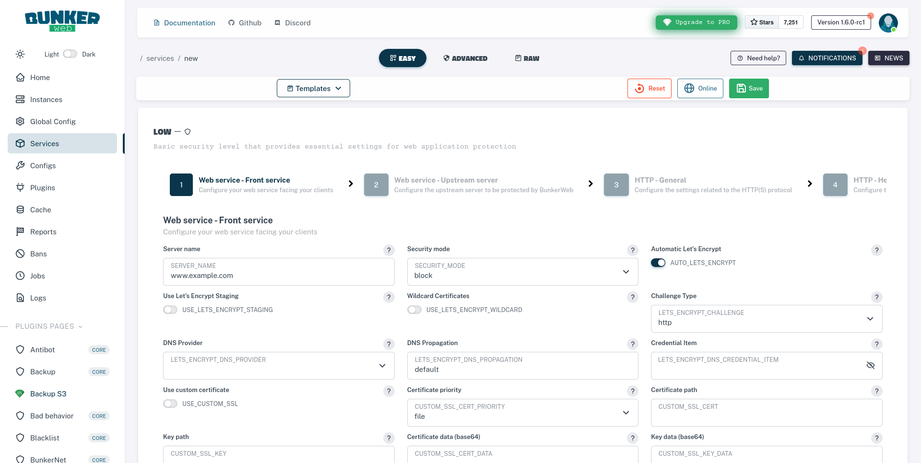921x463 pixels.
Task: View the Reports page icon
Action: click(20, 231)
